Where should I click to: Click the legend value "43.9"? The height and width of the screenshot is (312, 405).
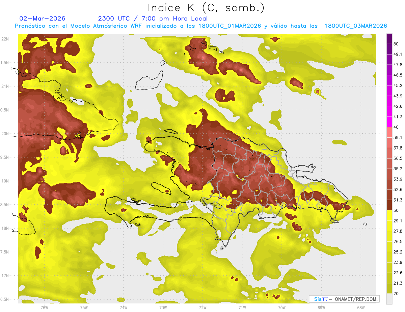coord(398,96)
